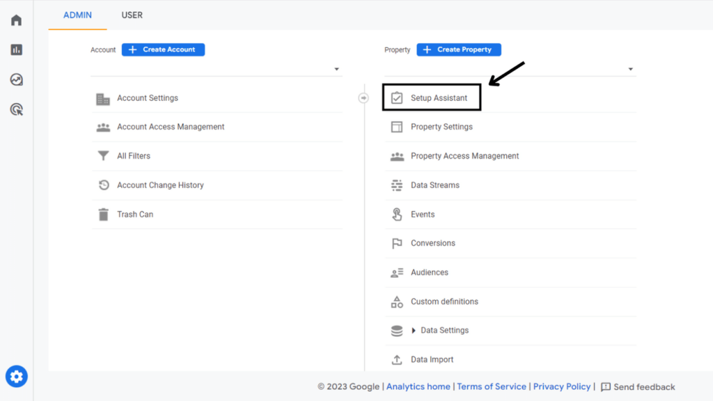Viewport: 713px width, 401px height.
Task: Stay on the ADMIN tab
Action: coord(77,15)
